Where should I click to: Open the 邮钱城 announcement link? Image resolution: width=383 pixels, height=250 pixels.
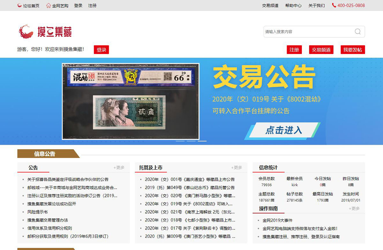pos(72,188)
